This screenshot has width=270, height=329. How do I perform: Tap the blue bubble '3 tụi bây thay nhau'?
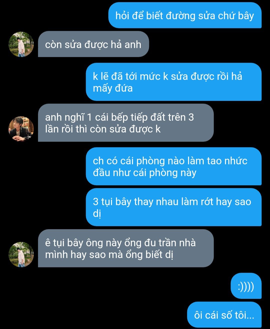(173, 207)
